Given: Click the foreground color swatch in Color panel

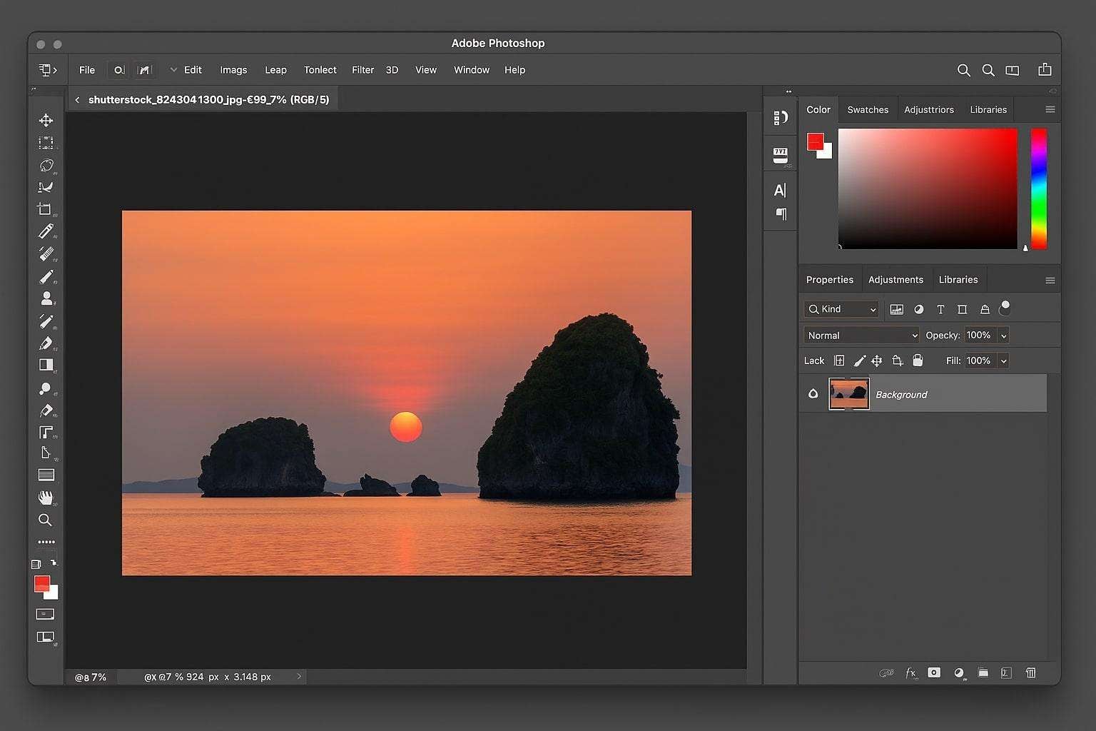Looking at the screenshot, I should (x=815, y=141).
